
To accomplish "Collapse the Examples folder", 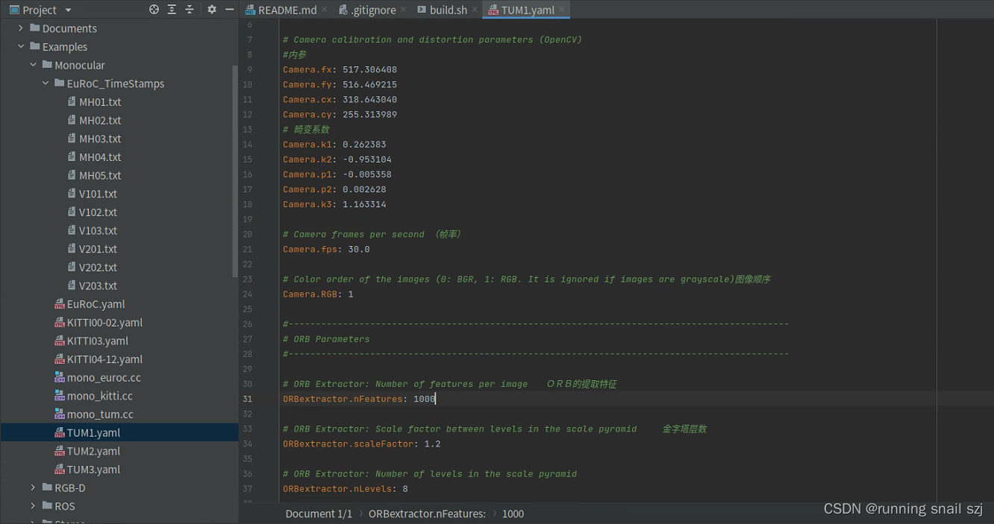I will [21, 46].
